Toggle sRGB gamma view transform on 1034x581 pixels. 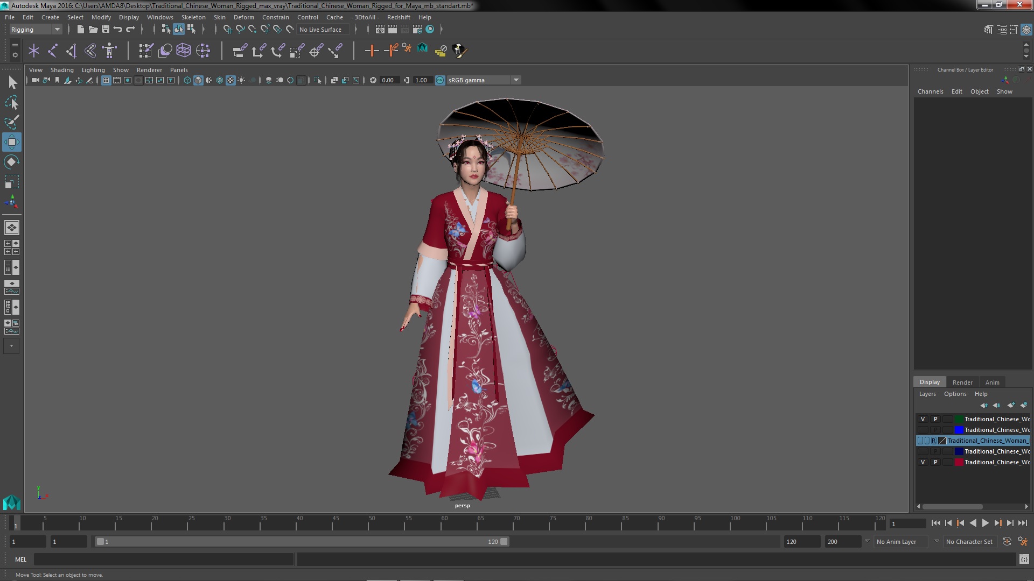tap(440, 80)
